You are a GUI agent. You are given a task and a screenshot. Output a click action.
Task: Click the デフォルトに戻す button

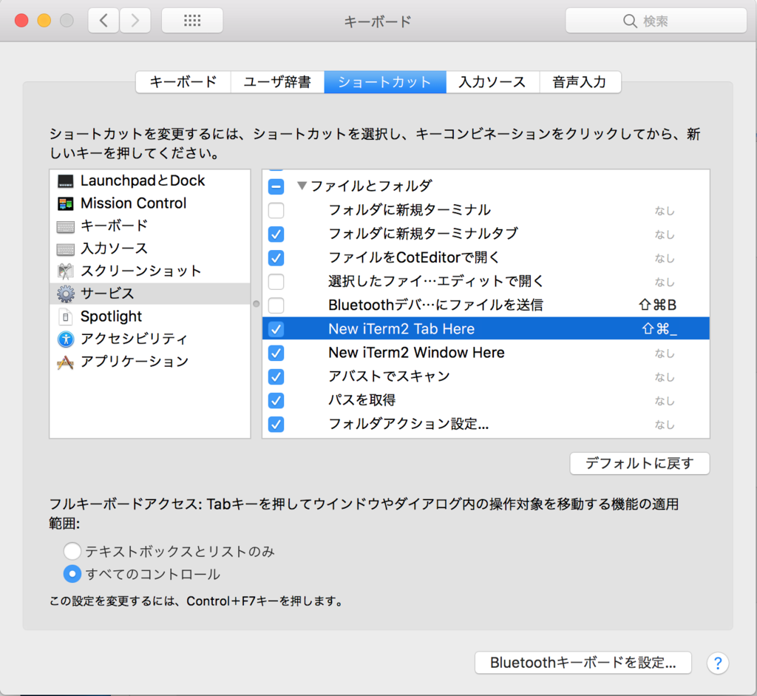639,464
